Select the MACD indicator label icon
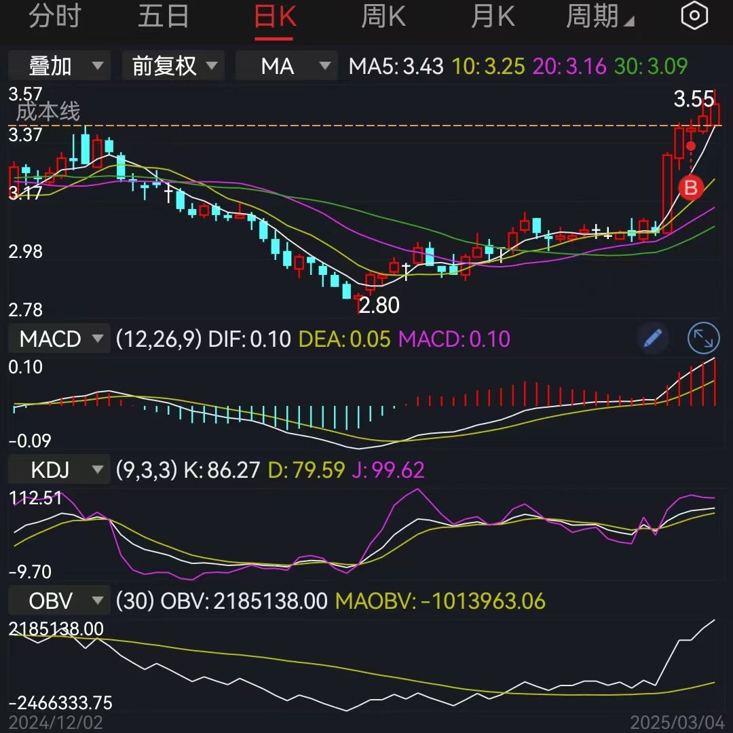This screenshot has width=733, height=733. (50, 338)
